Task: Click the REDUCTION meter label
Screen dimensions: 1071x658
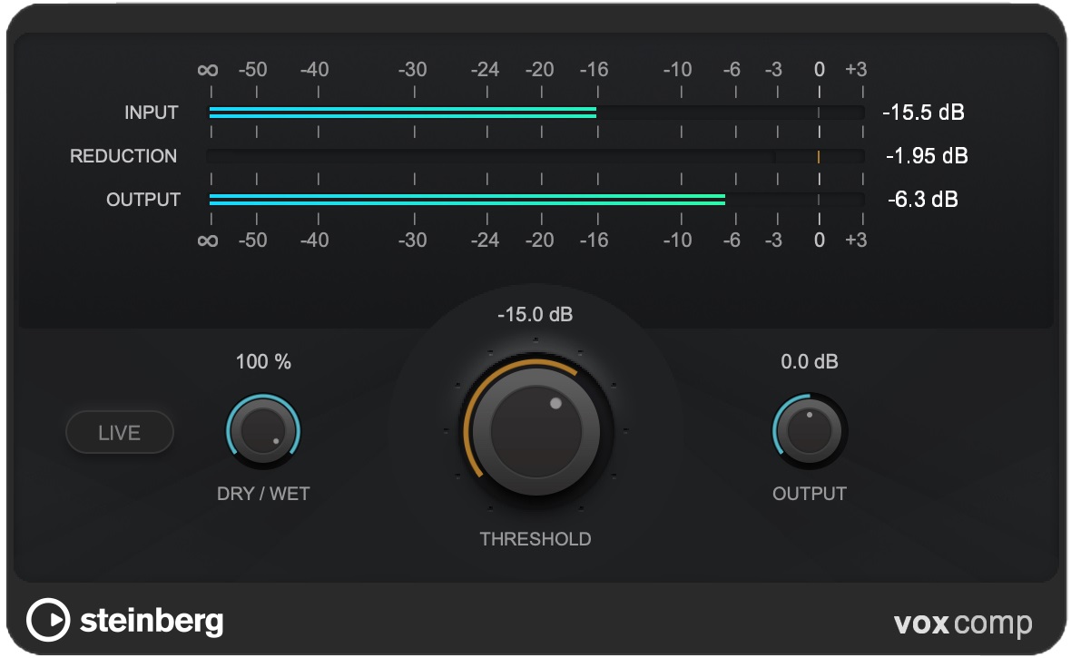Action: click(x=123, y=156)
